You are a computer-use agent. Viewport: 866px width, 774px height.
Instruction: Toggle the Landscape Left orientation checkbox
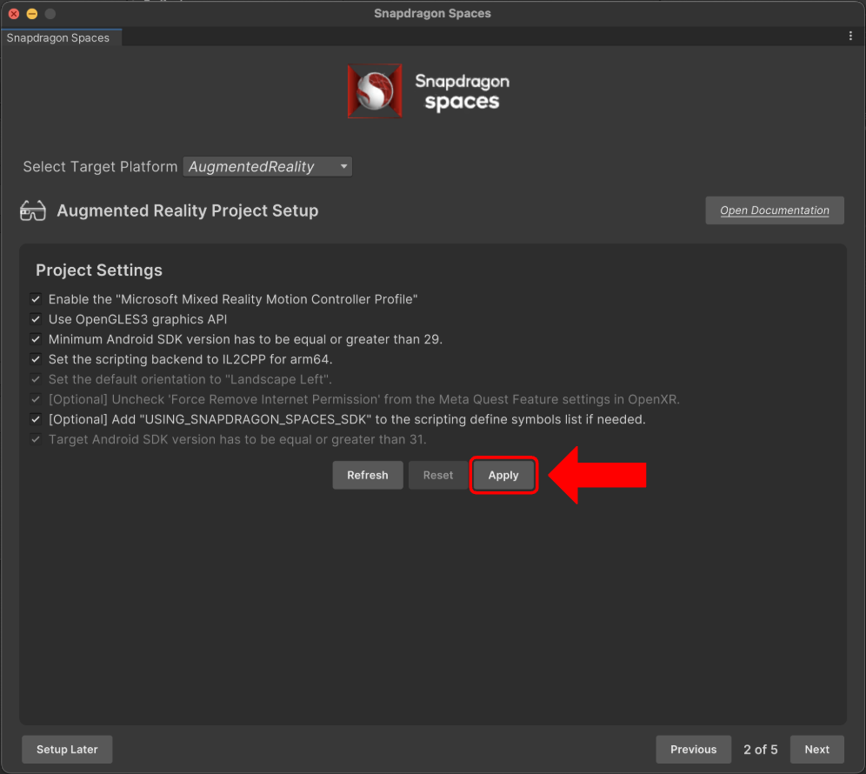(36, 379)
